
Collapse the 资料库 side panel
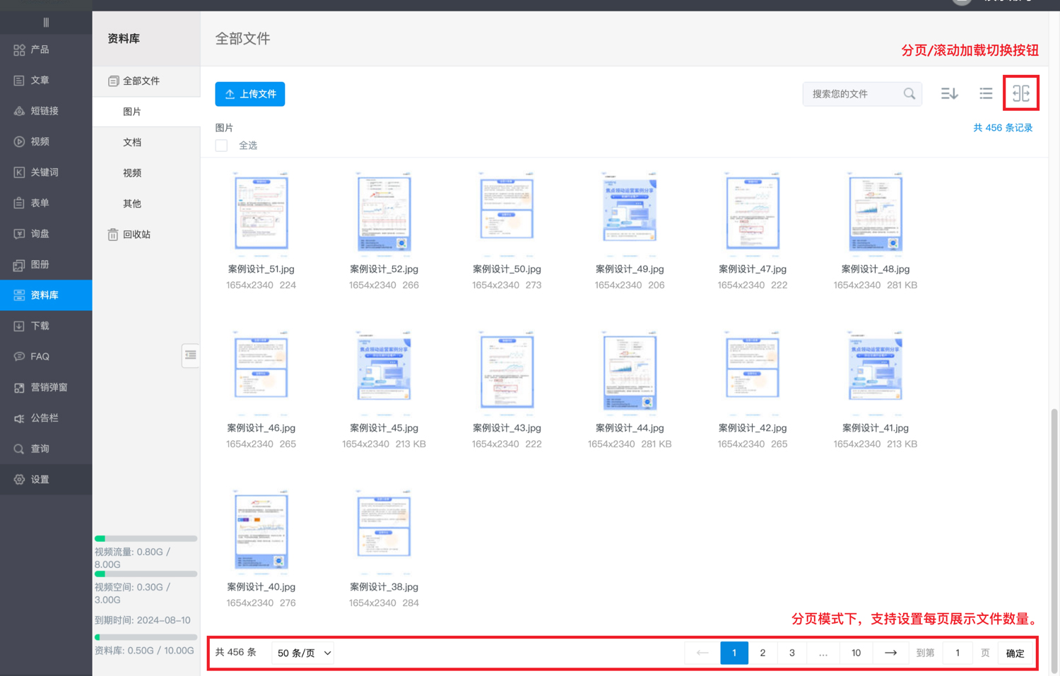[190, 355]
